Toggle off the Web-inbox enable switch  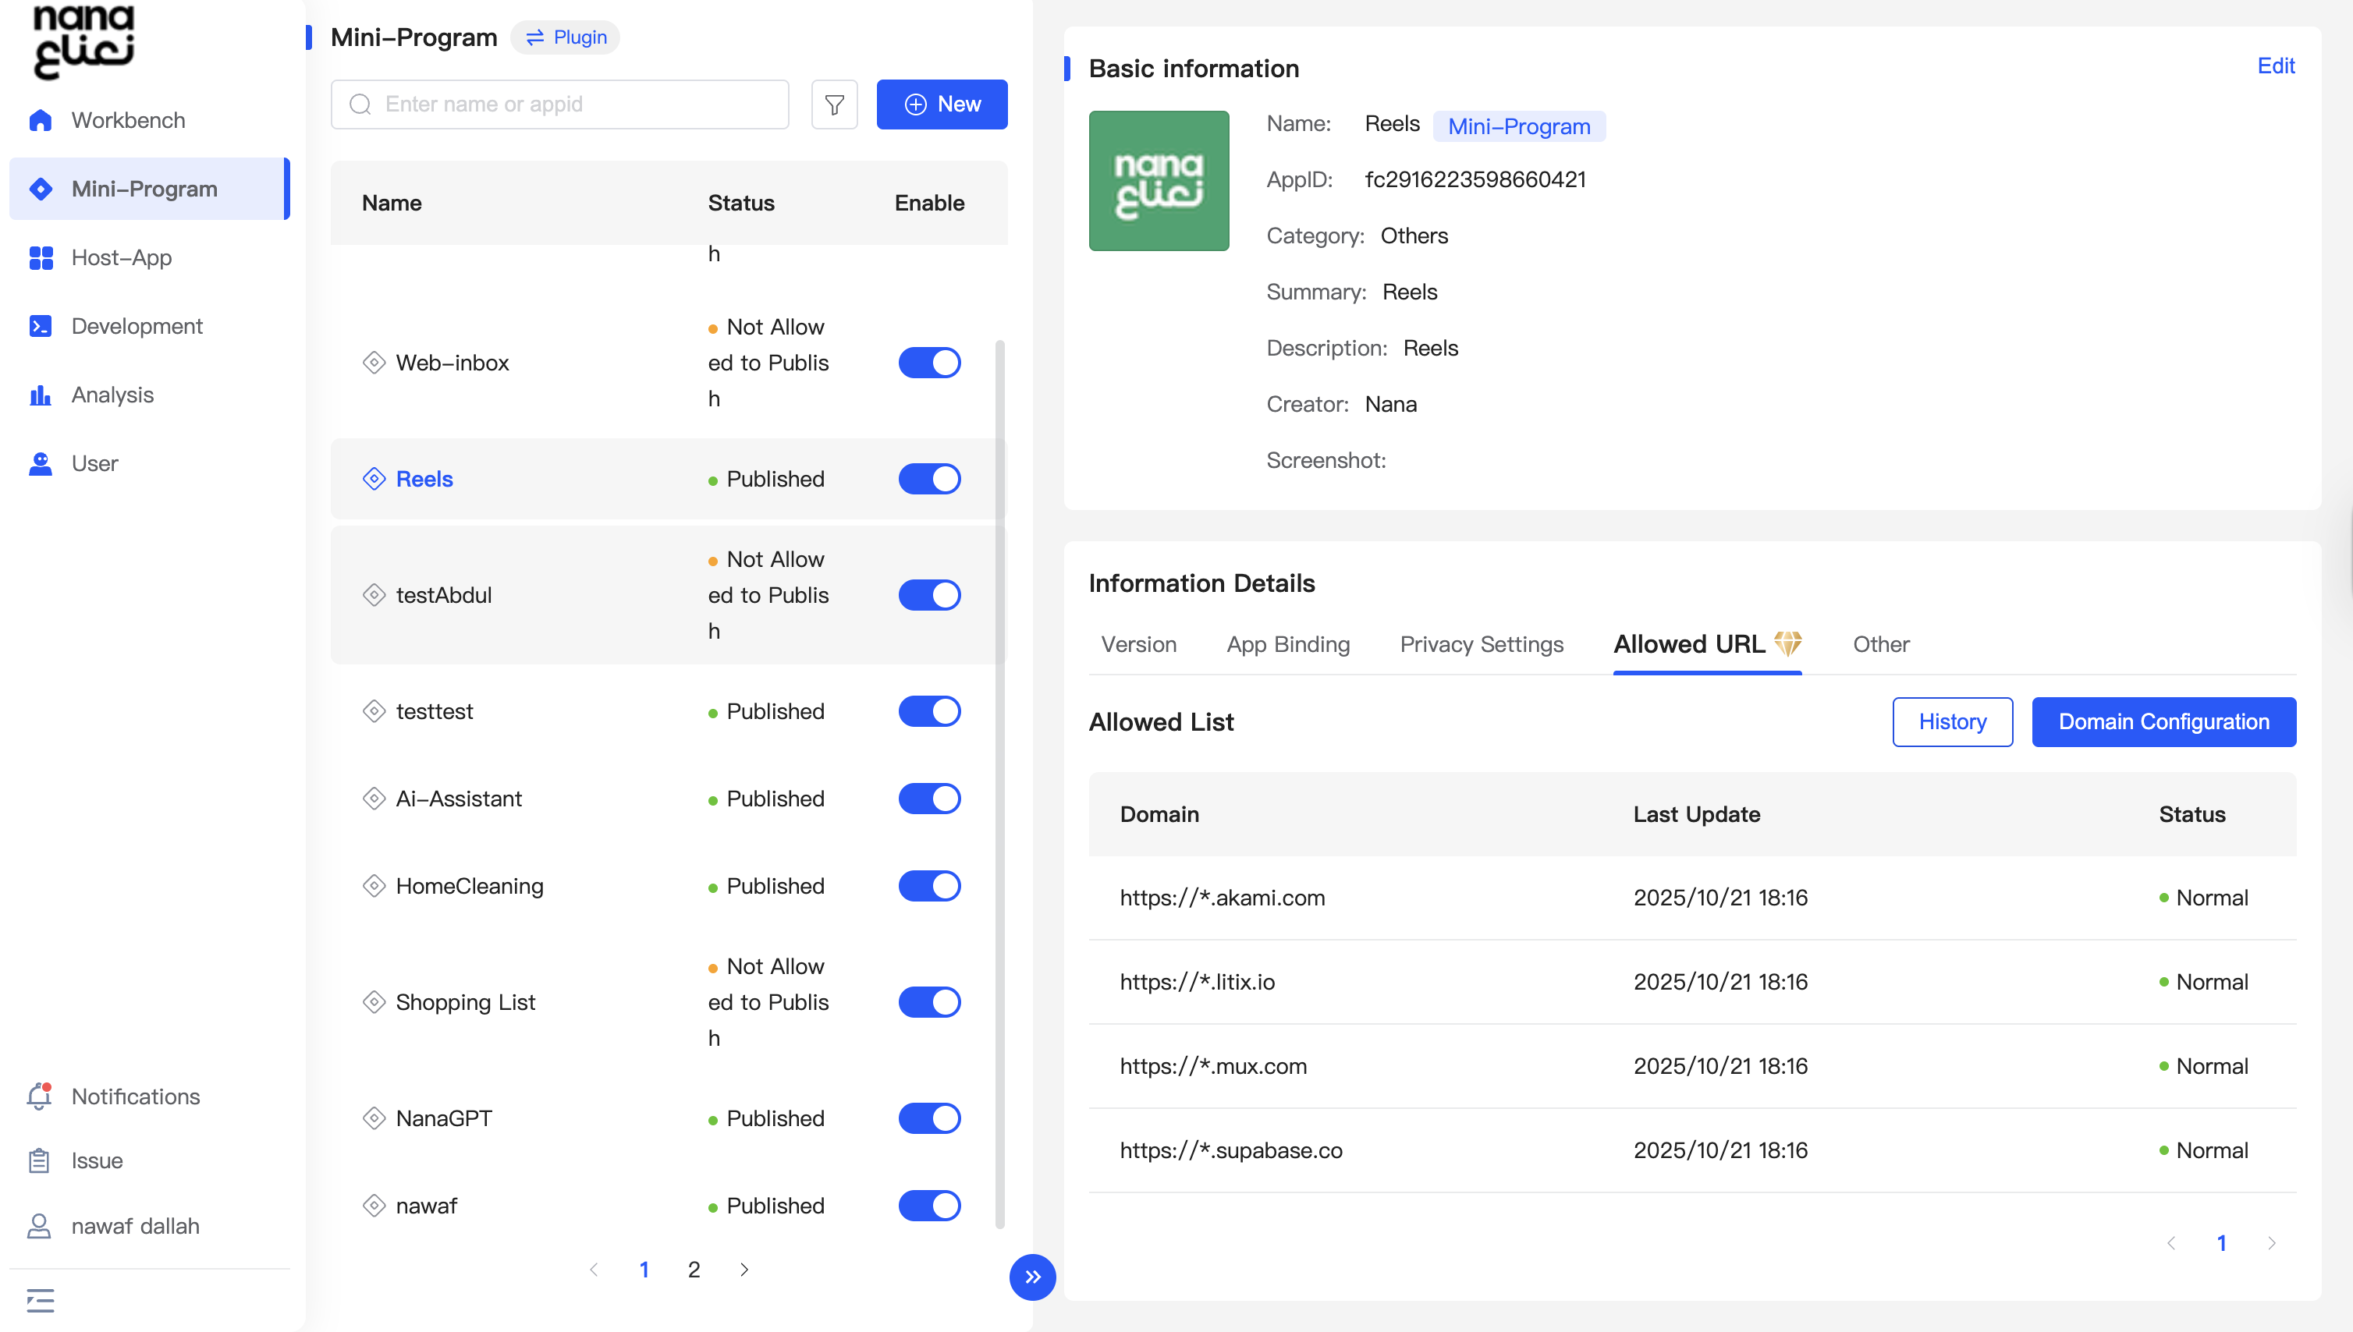point(929,363)
